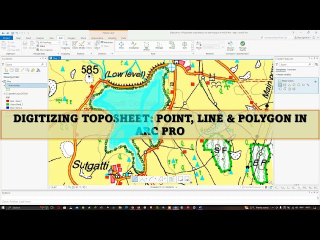The width and height of the screenshot is (320, 240).
Task: Click the Paste button in Clipboard
Action: (x=3, y=45)
